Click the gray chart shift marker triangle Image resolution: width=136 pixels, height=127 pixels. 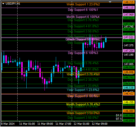coord(110,2)
